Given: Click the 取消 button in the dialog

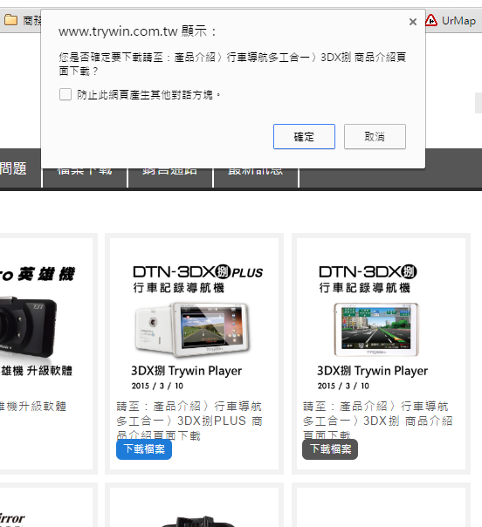Looking at the screenshot, I should tap(375, 136).
